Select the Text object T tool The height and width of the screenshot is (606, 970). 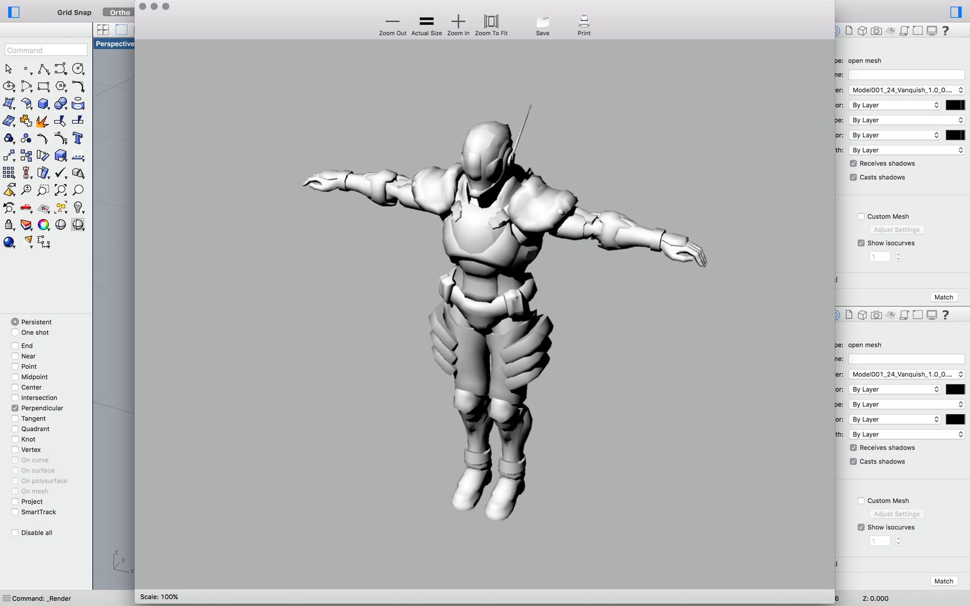point(78,138)
